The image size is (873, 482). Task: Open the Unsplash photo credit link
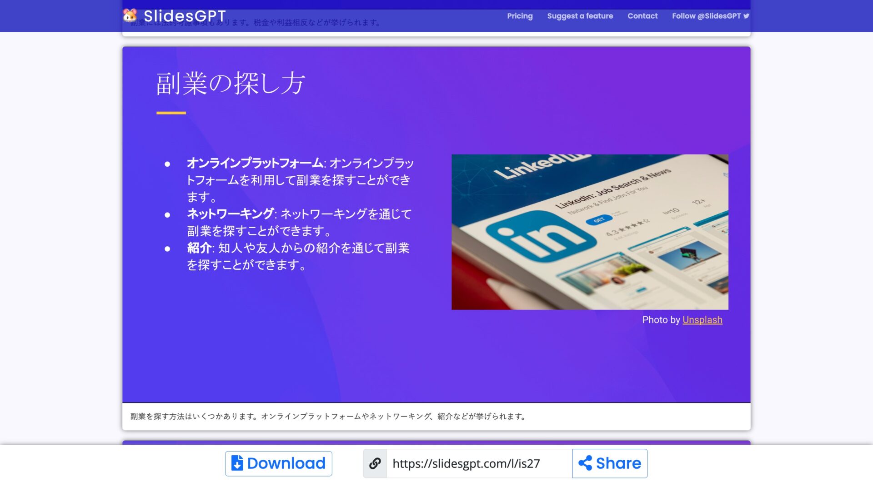click(x=702, y=320)
